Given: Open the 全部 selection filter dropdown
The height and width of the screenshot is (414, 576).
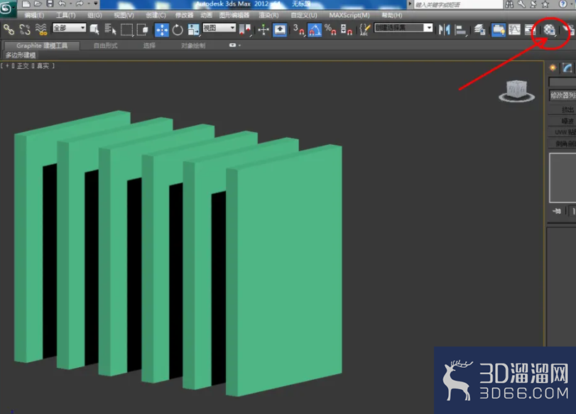Looking at the screenshot, I should [x=69, y=28].
